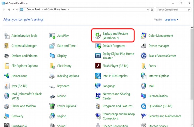Image resolution: width=194 pixels, height=127 pixels.
Task: Click the Speech Recognition label
Action: click(115, 126)
